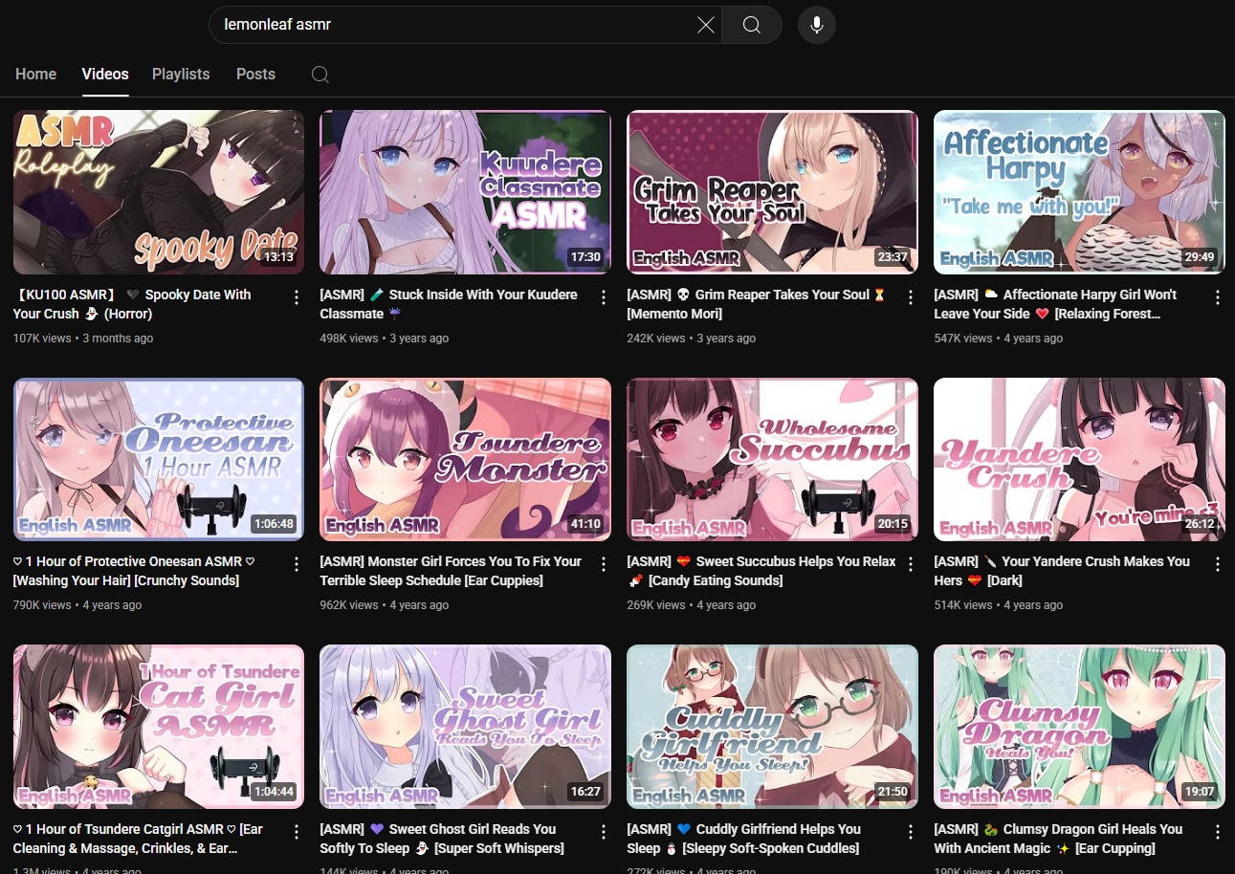Open more options for Sweet Ghost Girl video

[x=604, y=832]
